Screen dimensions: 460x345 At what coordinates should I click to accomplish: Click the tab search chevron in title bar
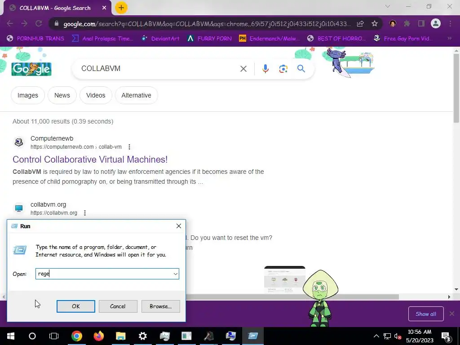(x=388, y=6)
